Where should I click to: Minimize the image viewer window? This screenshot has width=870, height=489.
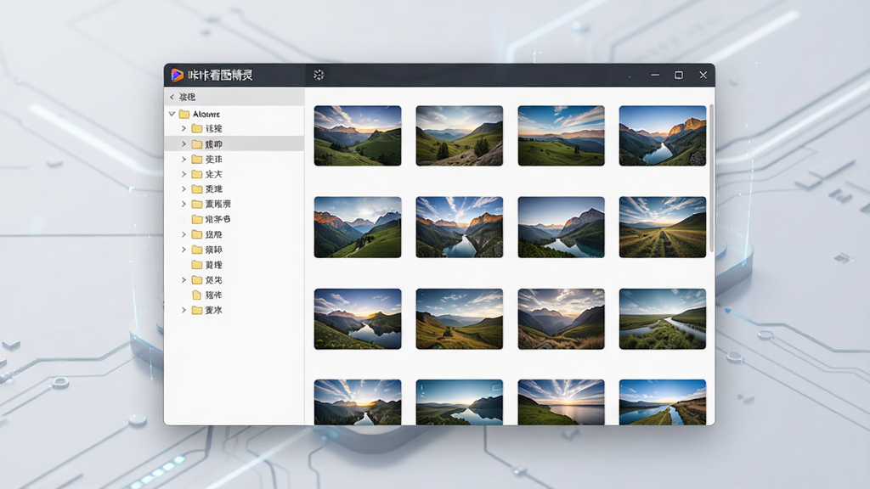click(655, 75)
